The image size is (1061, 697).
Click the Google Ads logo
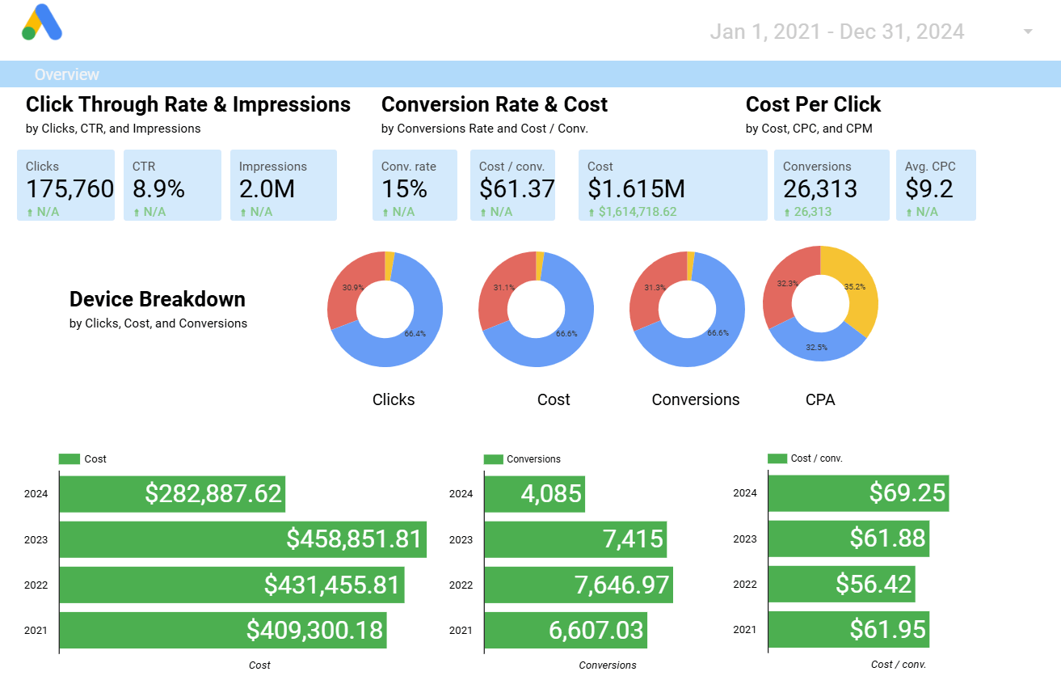42,23
